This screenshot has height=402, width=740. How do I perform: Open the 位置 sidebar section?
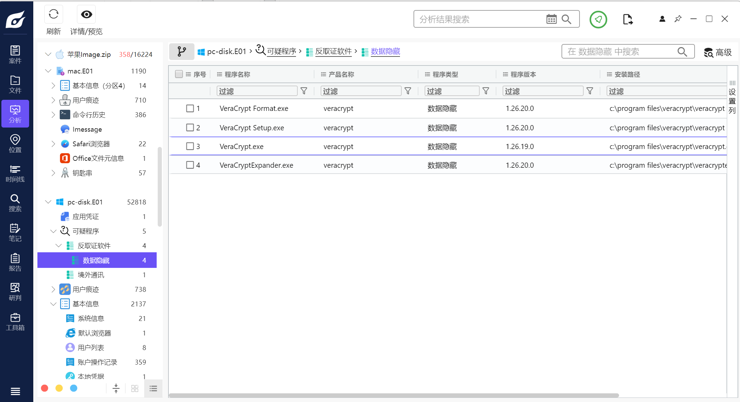click(x=15, y=143)
